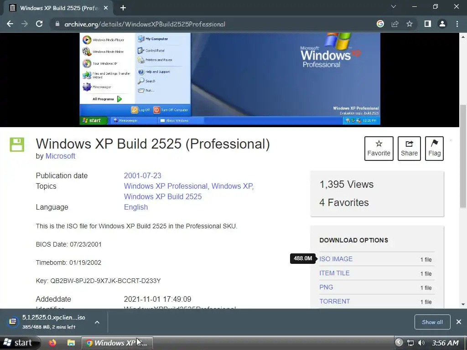Click the 4 Favorites statistic
The width and height of the screenshot is (467, 350).
pos(344,203)
